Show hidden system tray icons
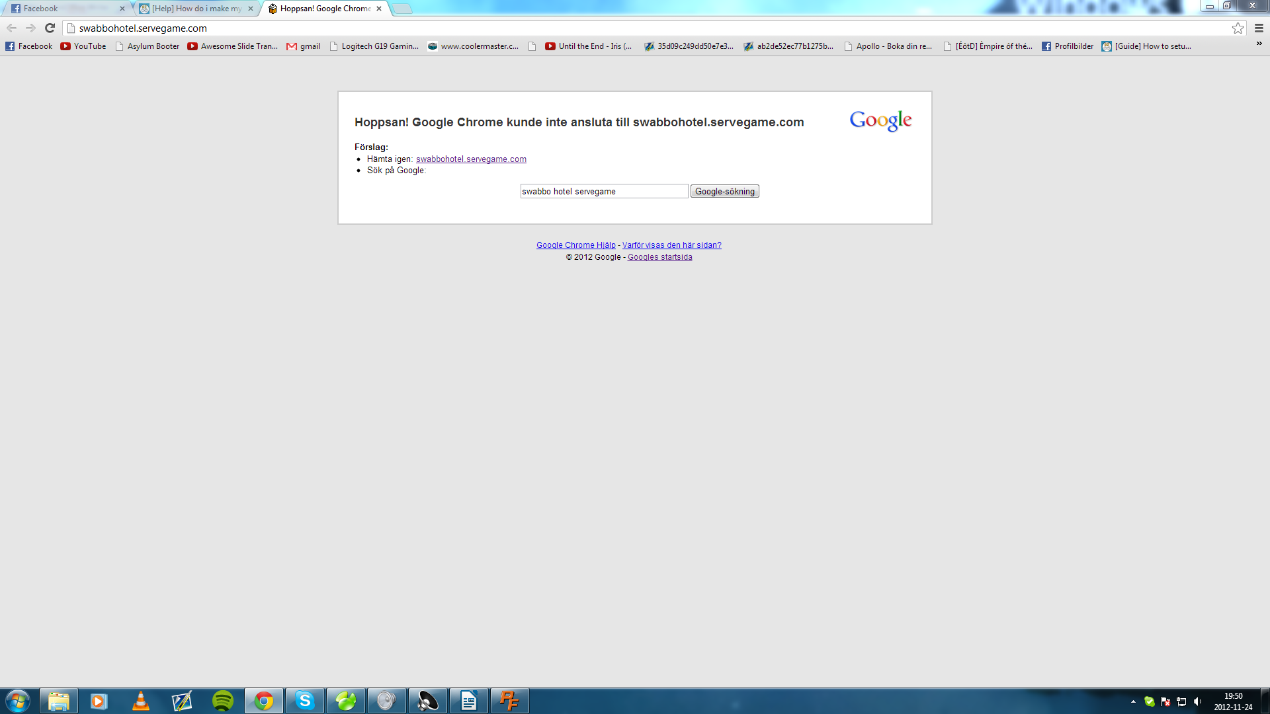This screenshot has height=714, width=1270. [x=1133, y=701]
